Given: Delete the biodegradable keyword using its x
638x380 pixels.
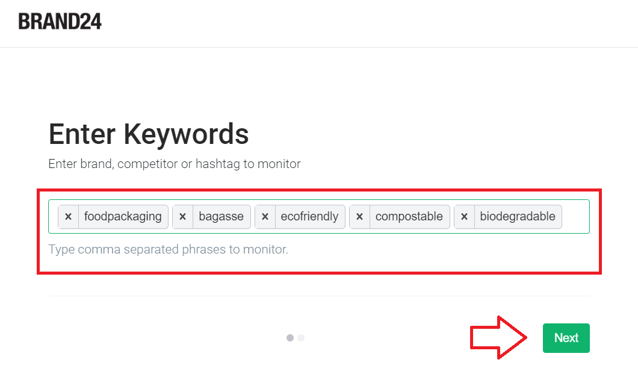Looking at the screenshot, I should click(x=464, y=217).
